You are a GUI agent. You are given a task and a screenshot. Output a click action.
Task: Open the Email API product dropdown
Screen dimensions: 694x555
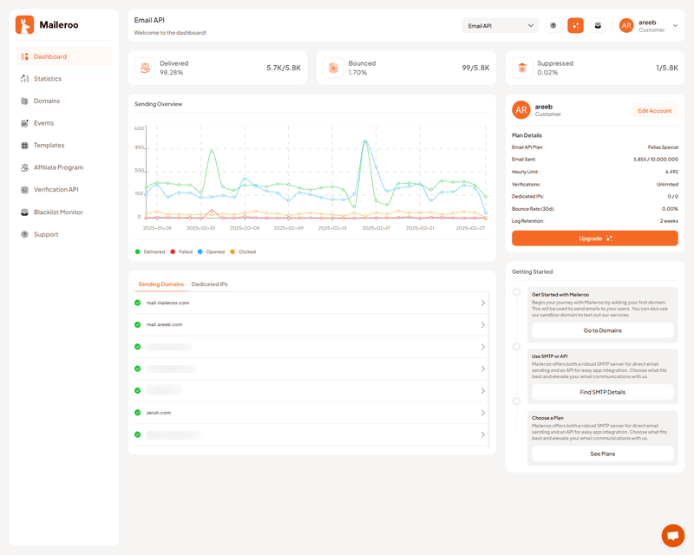click(x=501, y=26)
